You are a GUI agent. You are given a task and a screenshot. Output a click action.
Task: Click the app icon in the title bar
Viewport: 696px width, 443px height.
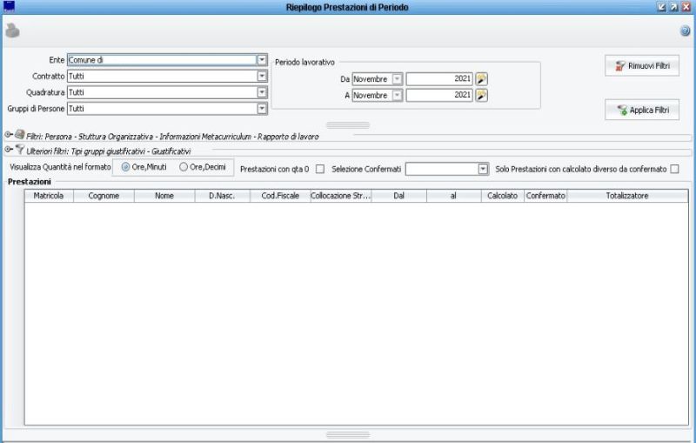point(10,7)
